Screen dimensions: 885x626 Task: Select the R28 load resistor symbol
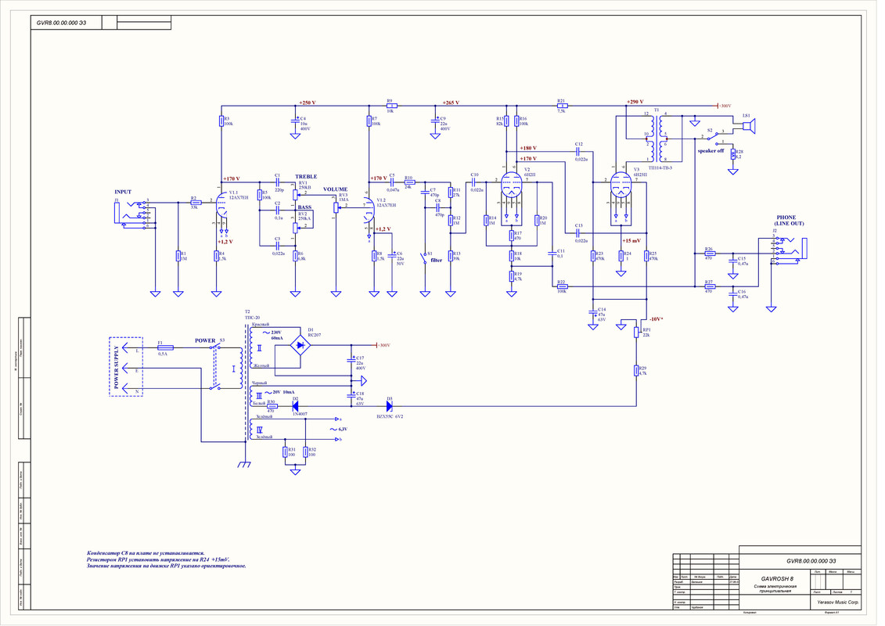coord(733,154)
